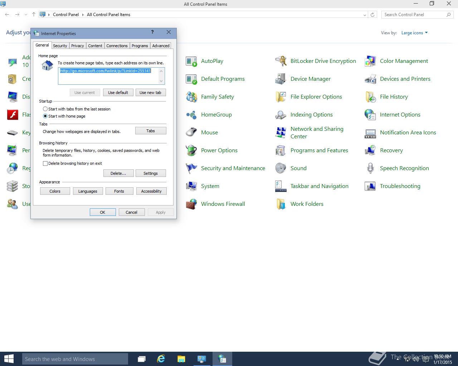Open the Power Options icon

[x=191, y=150]
